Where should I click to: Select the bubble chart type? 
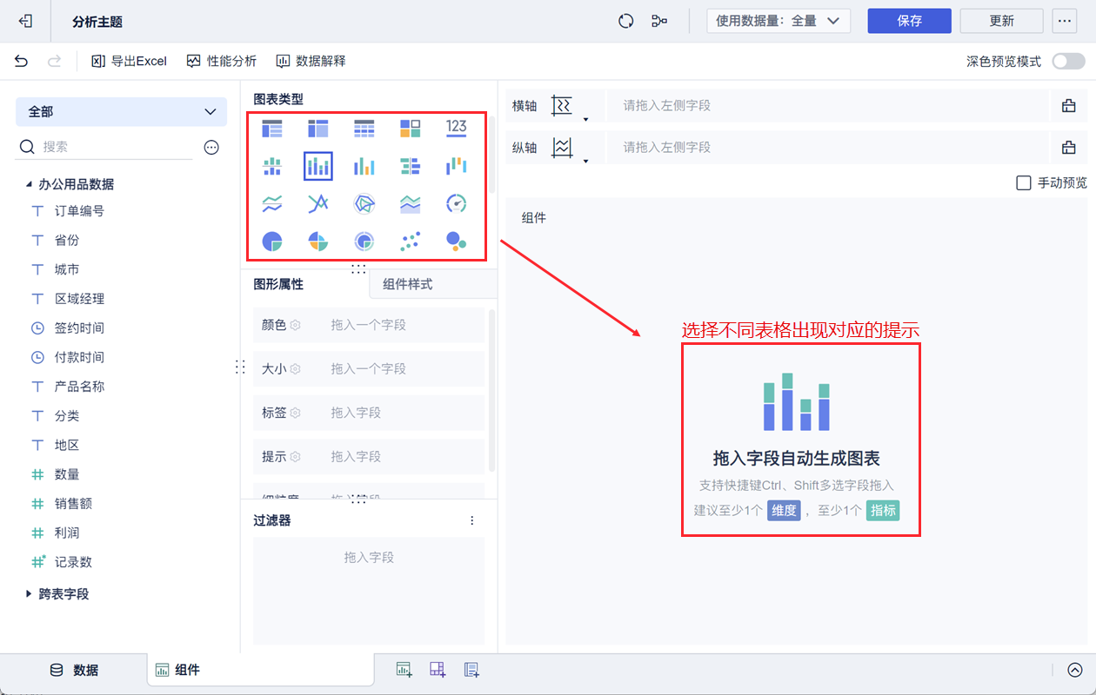coord(457,241)
